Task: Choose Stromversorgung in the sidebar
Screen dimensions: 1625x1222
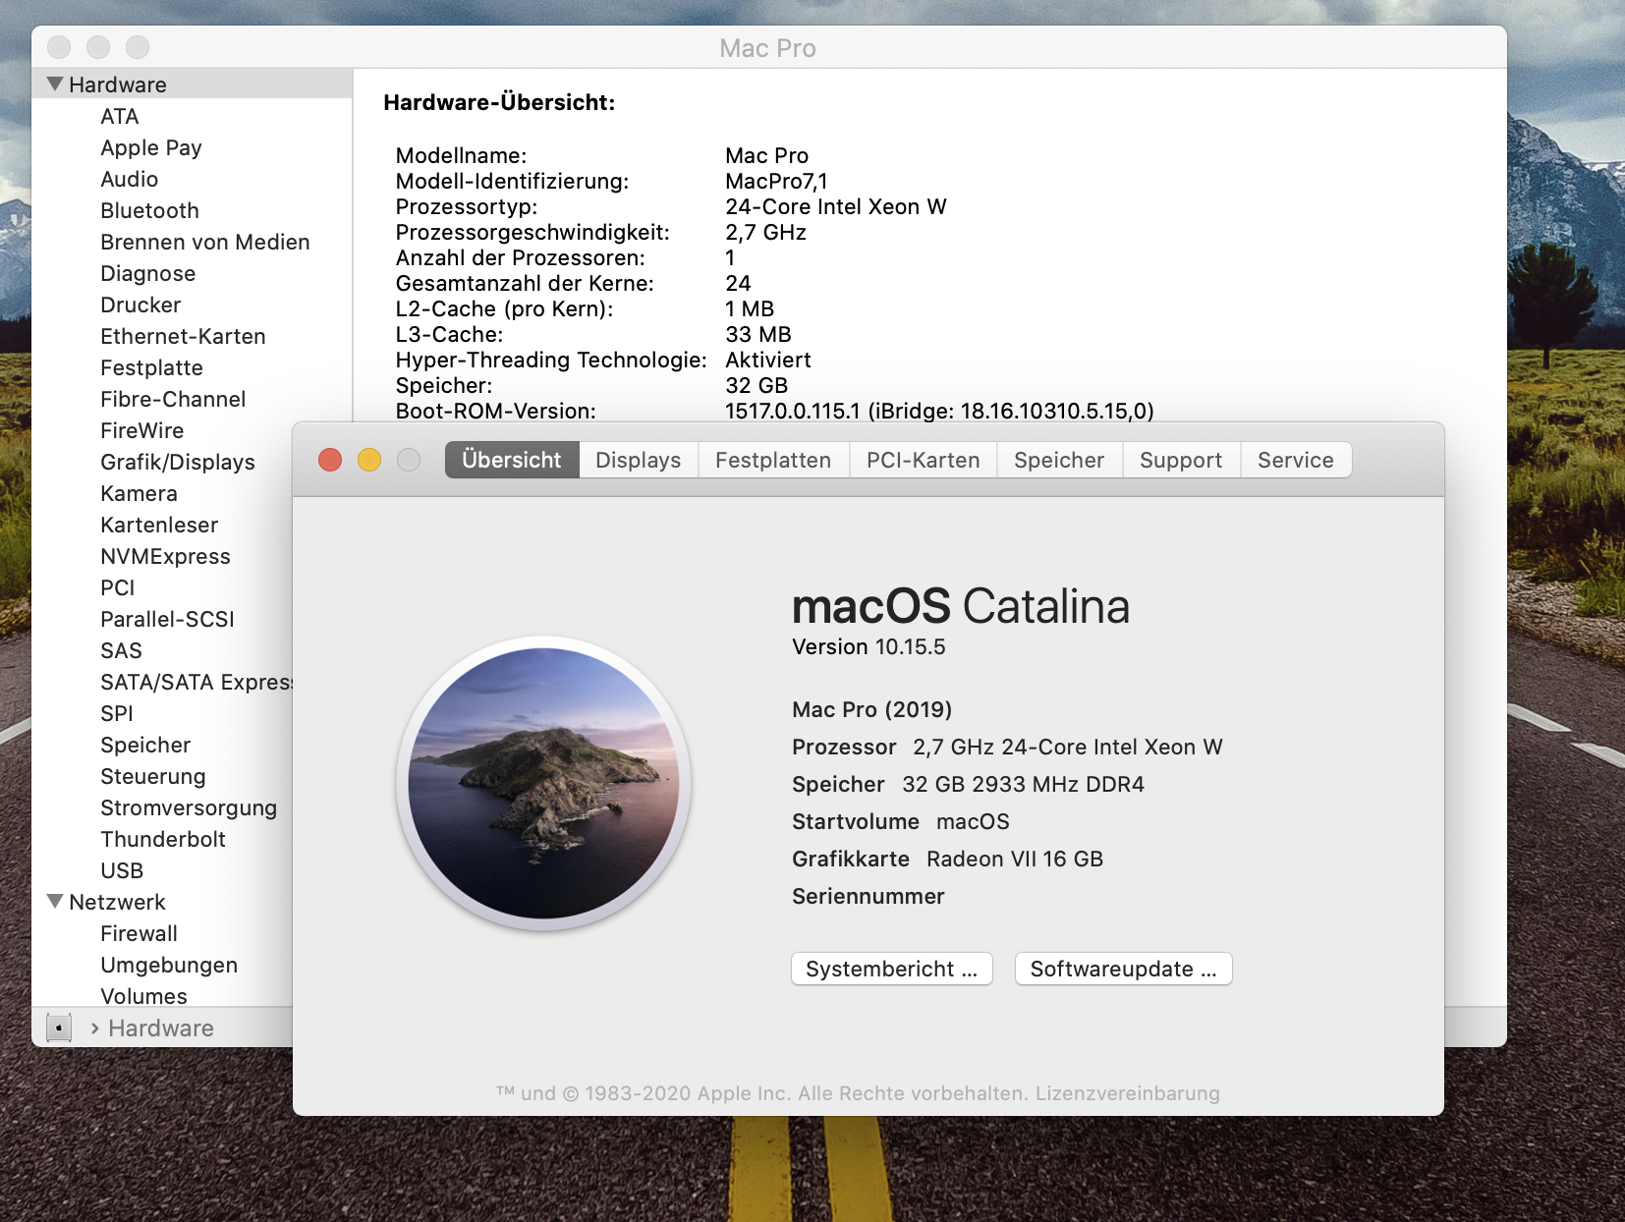Action: pos(189,807)
